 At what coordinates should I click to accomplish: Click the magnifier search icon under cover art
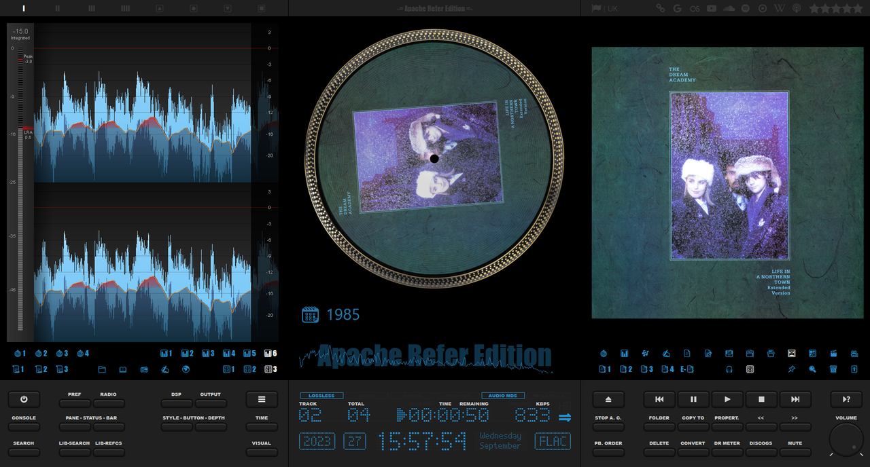click(812, 369)
